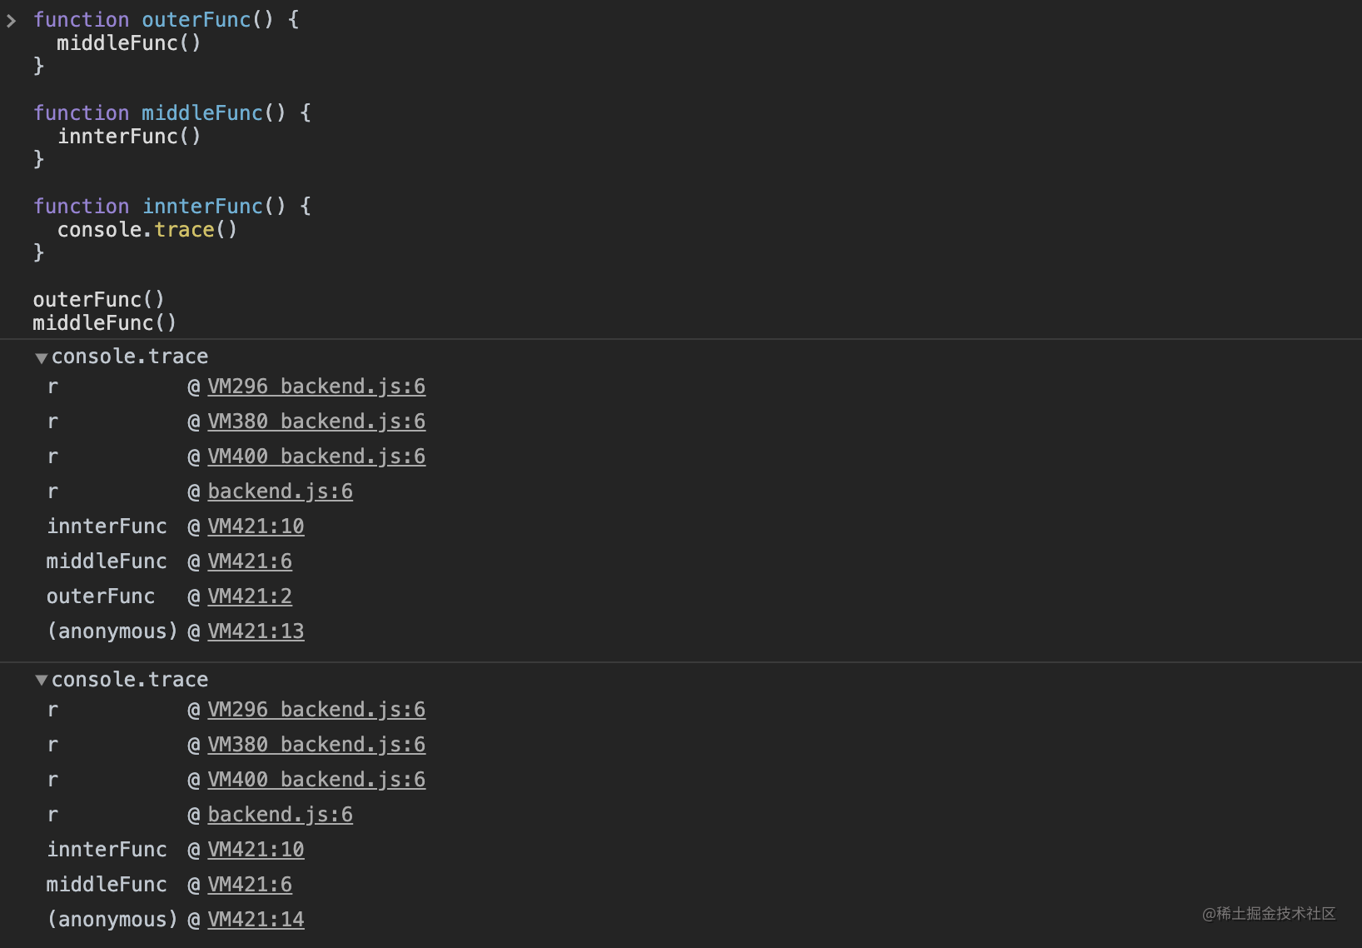Click 'innterFunc' frame in second trace
Image resolution: width=1362 pixels, height=948 pixels.
107,850
